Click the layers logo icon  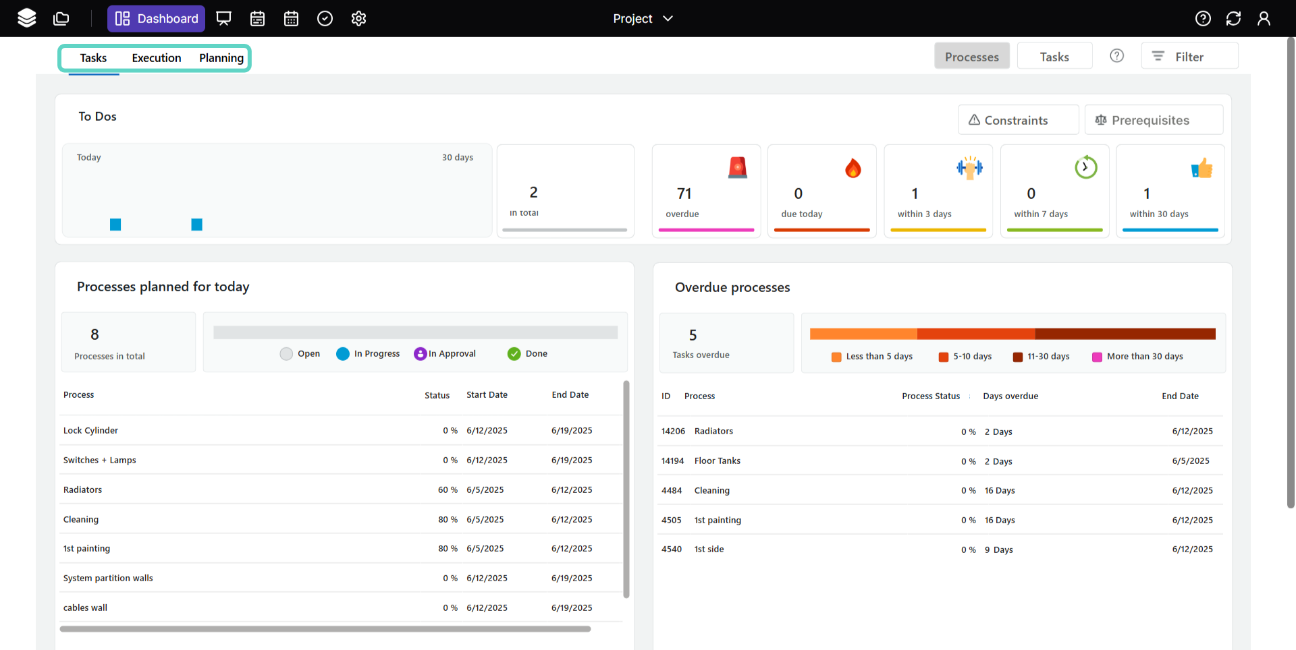pyautogui.click(x=27, y=18)
